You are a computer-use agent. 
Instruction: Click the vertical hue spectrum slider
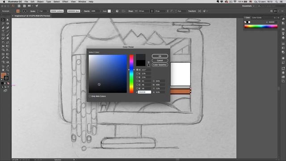(x=131, y=74)
